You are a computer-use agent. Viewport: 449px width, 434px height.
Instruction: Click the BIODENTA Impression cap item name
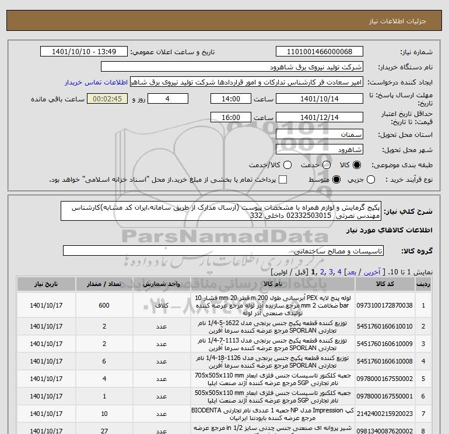coord(273,414)
